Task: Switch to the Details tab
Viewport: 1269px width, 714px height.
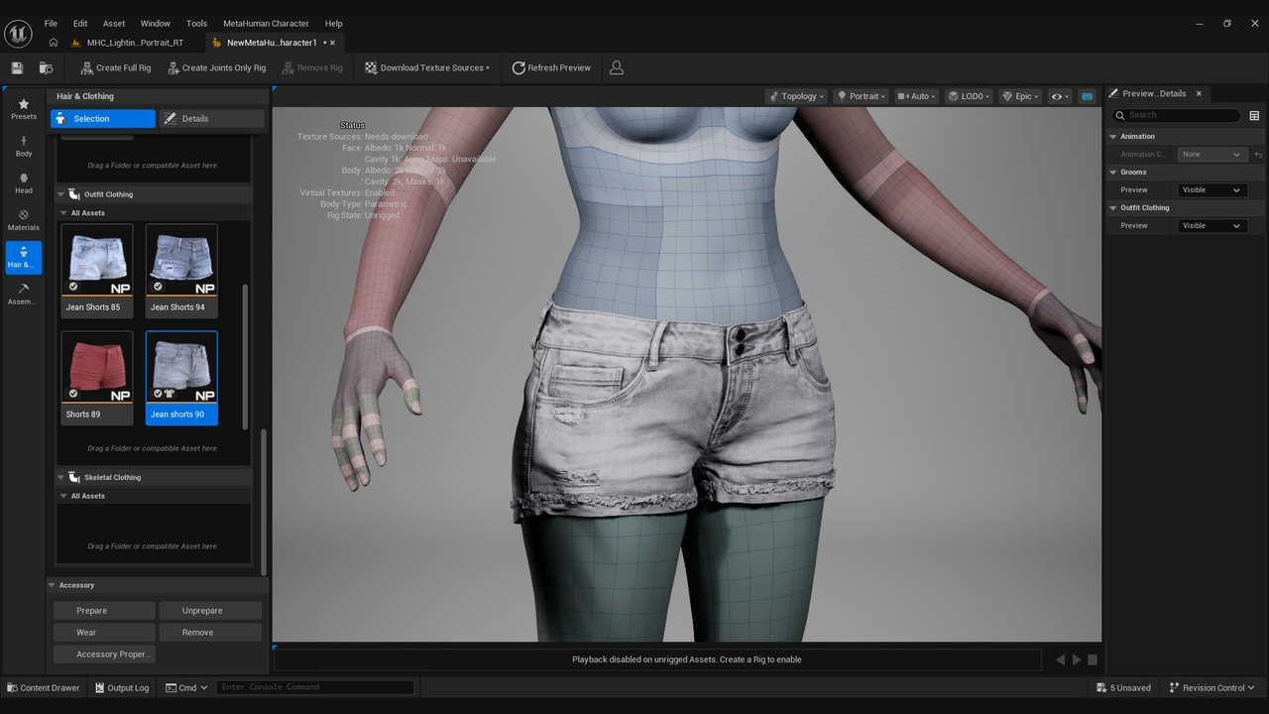Action: pos(212,119)
